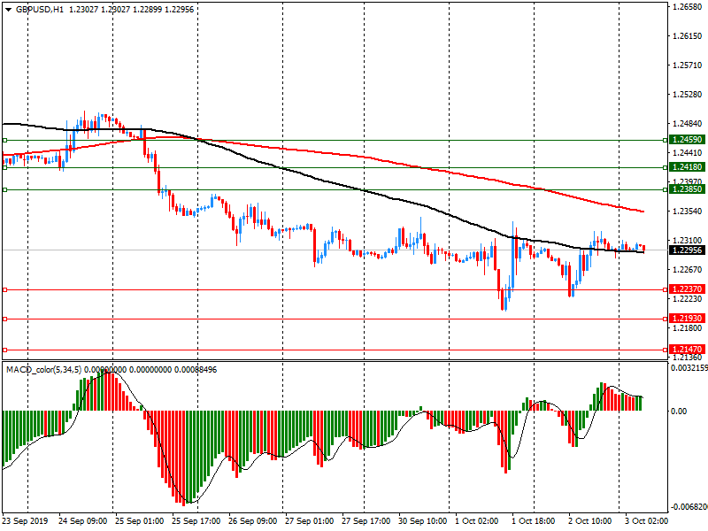Click the GBPUSD,H1 chart title text
The image size is (708, 531).
(40, 10)
